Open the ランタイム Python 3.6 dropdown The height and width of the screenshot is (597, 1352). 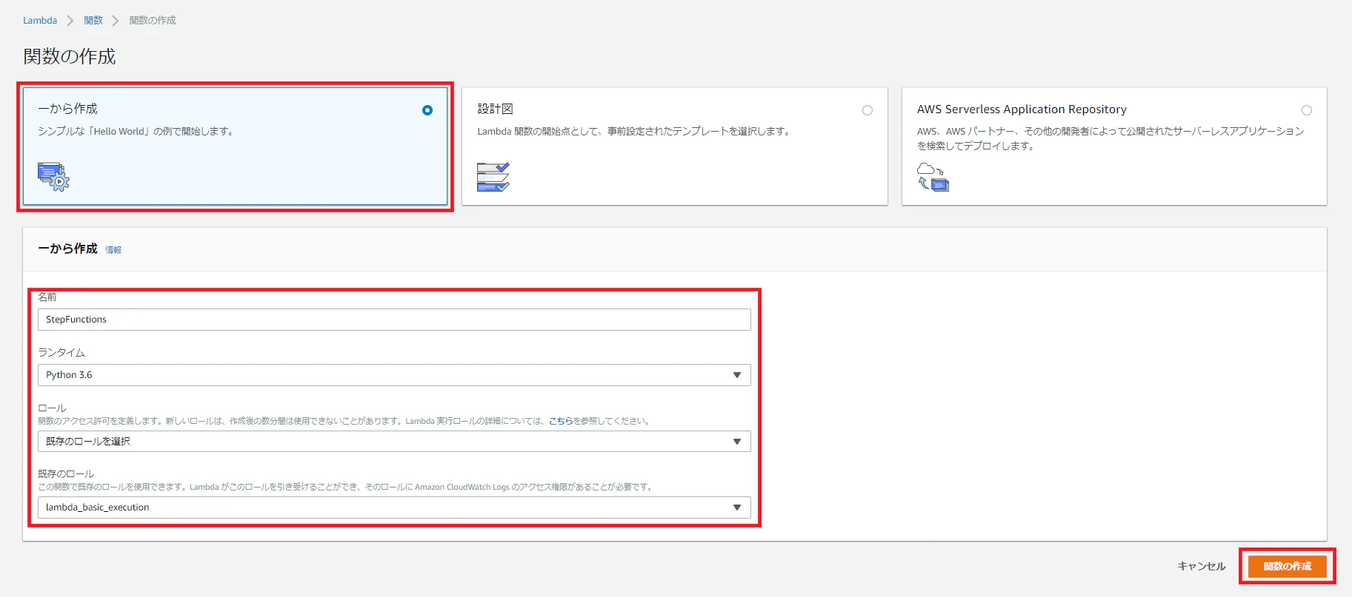click(394, 375)
